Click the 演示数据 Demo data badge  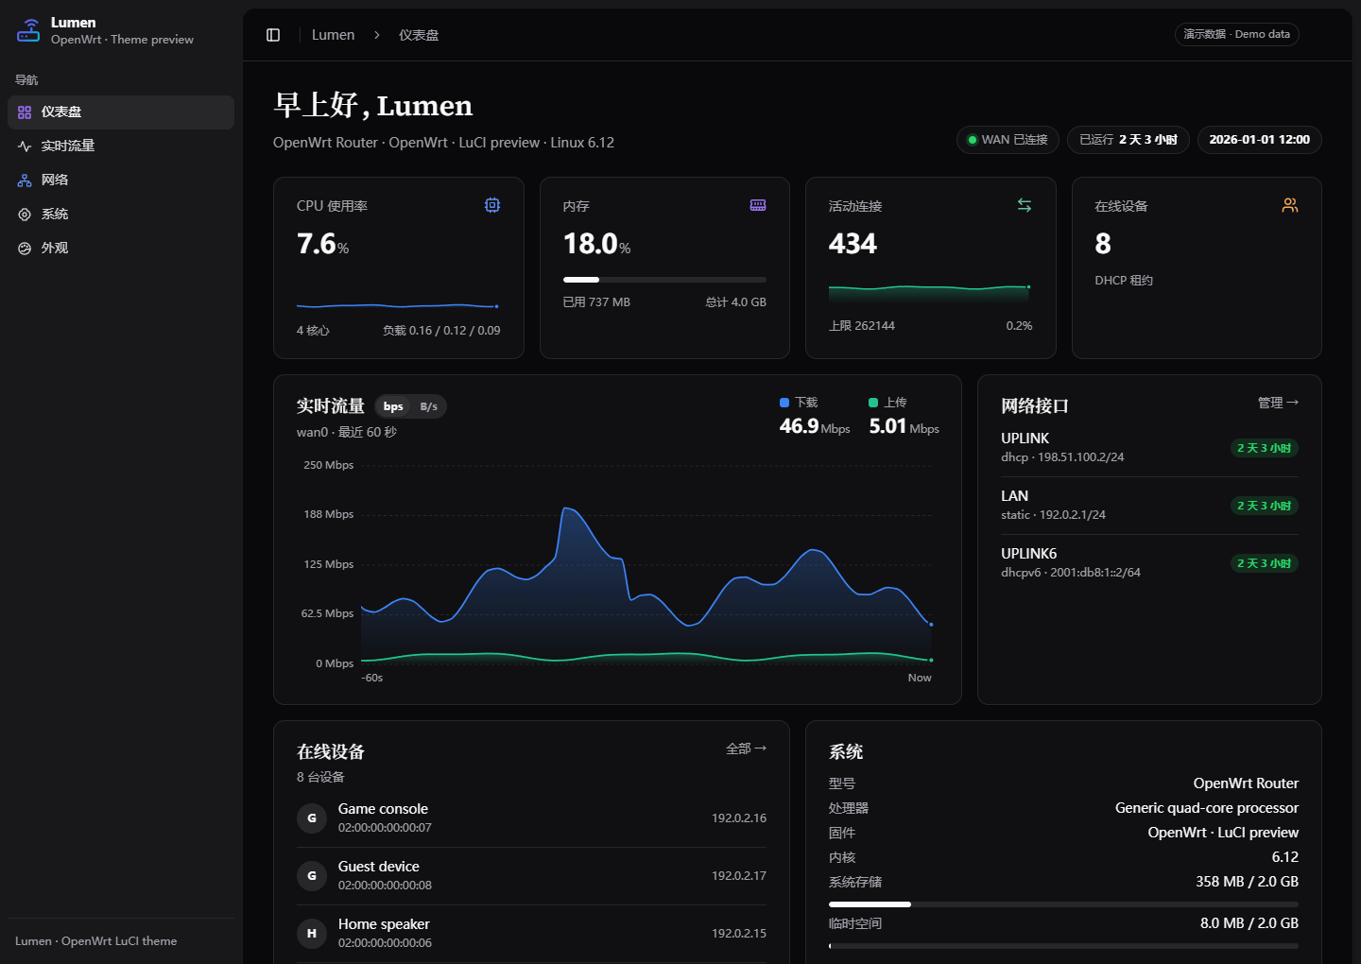click(x=1237, y=34)
